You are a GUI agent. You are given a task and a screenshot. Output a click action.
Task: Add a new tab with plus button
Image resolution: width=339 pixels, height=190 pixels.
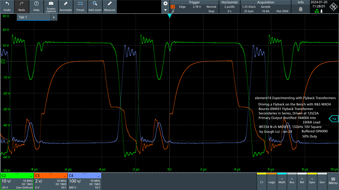click(x=54, y=17)
